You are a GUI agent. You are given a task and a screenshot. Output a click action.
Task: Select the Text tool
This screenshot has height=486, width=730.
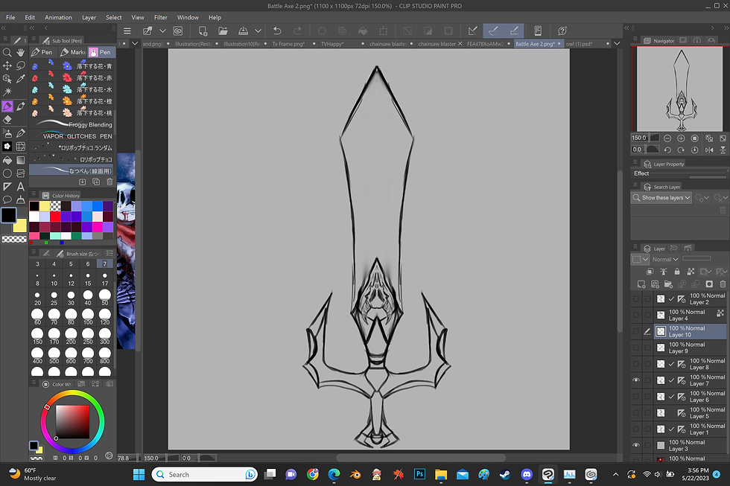coord(21,187)
